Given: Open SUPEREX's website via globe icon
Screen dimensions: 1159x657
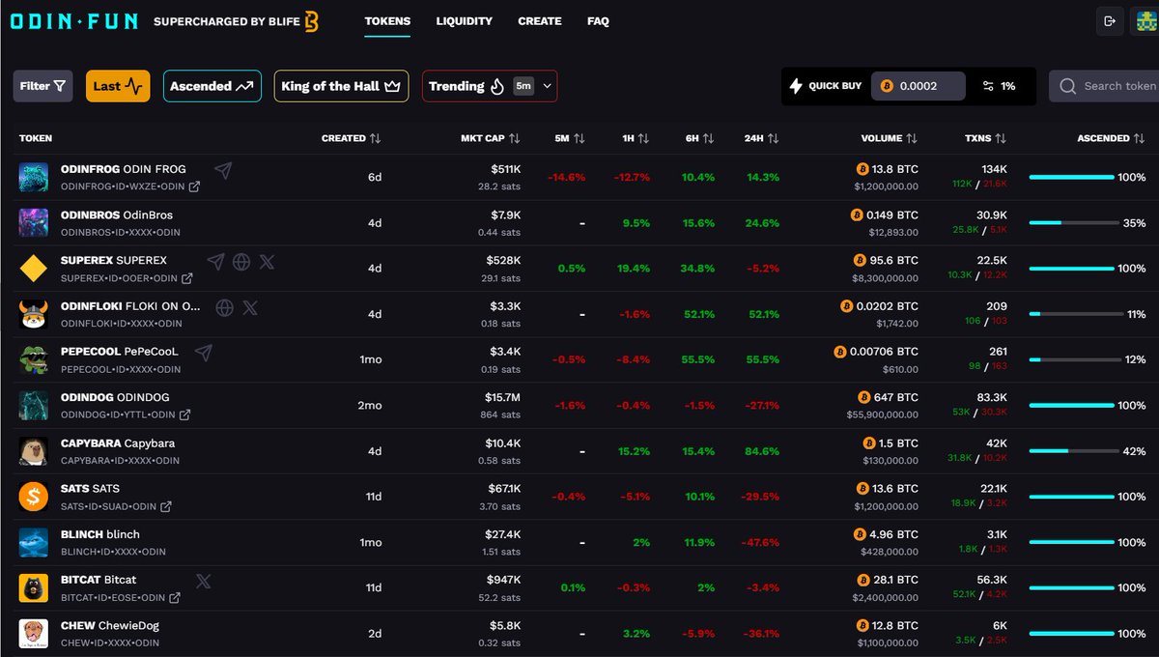Looking at the screenshot, I should (241, 261).
